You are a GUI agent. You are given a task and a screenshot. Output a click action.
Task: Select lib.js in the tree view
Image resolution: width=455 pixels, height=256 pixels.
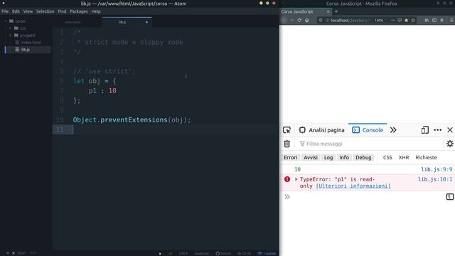(x=26, y=50)
